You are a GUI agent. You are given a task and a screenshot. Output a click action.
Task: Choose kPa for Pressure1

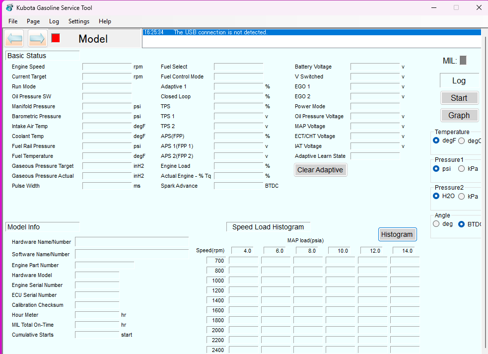[x=462, y=168]
